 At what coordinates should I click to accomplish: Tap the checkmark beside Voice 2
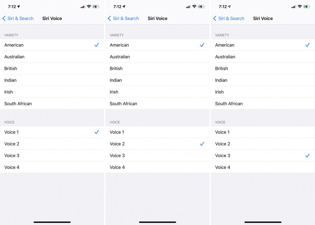click(x=202, y=144)
